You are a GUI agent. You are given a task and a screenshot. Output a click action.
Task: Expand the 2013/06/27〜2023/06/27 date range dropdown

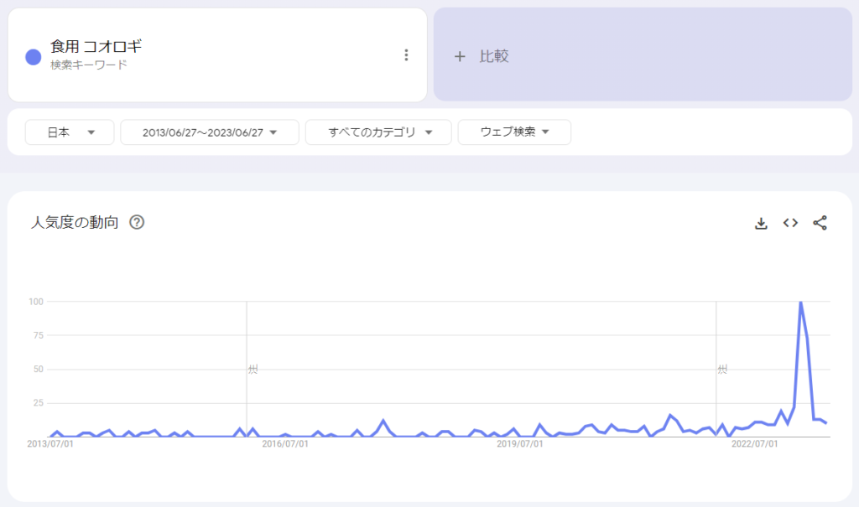210,132
